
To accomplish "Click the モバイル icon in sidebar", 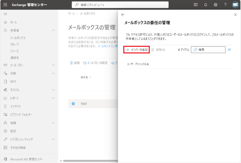I will [x=5, y=90].
